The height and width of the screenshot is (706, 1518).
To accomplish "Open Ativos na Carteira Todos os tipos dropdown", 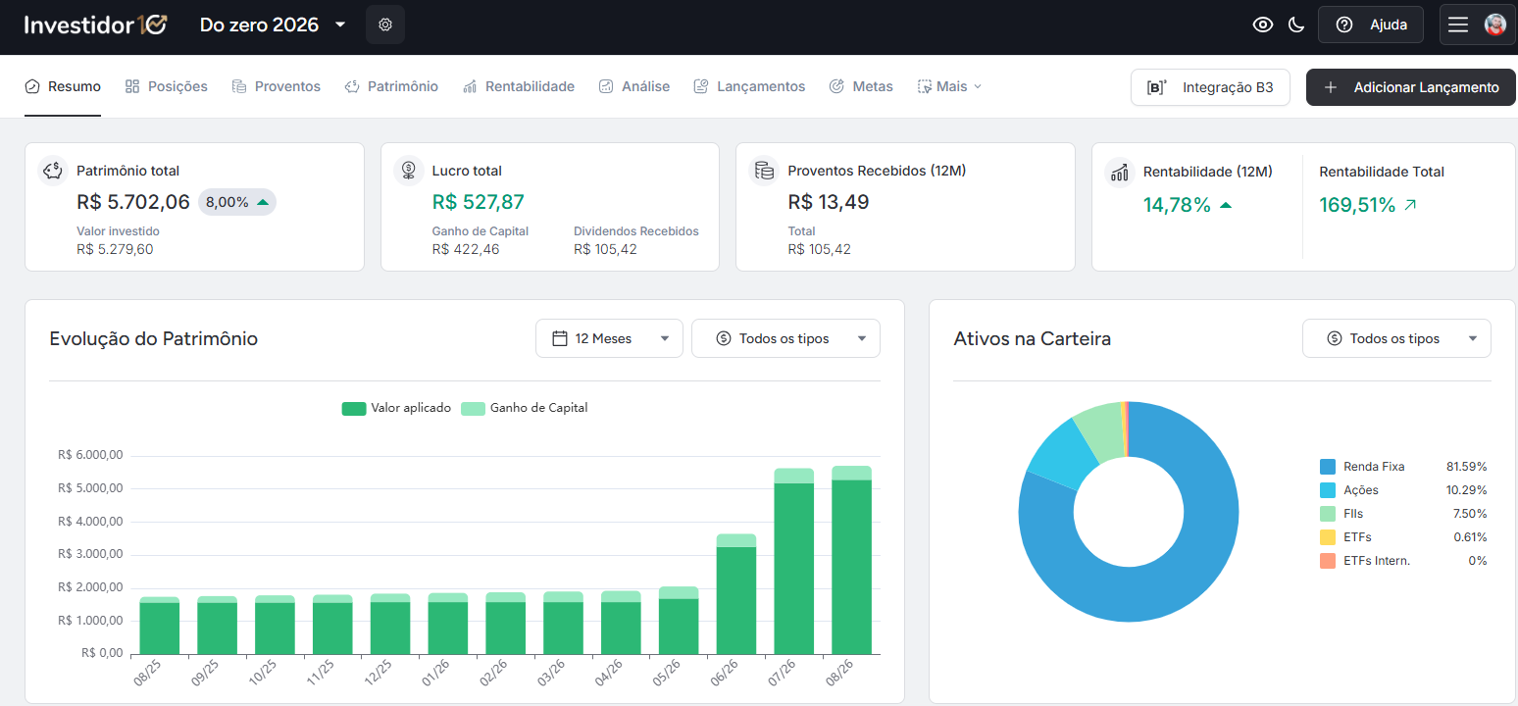I will pos(1396,338).
